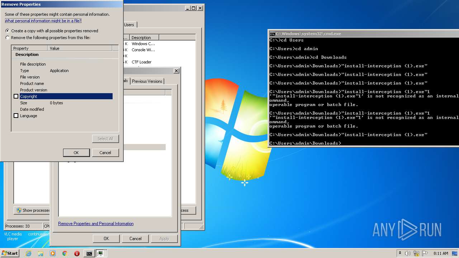Click the cmd.exe window title bar
459x258 pixels.
(364, 34)
